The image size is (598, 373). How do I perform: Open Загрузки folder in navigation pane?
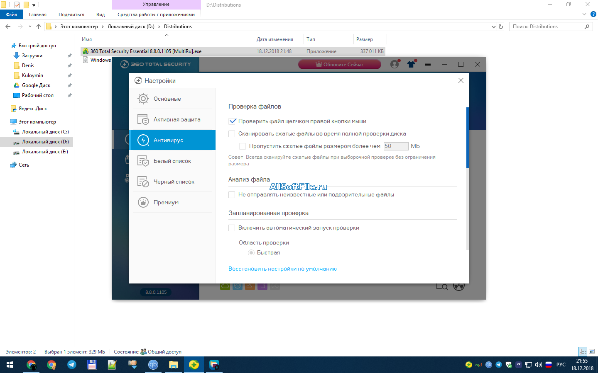pos(32,56)
